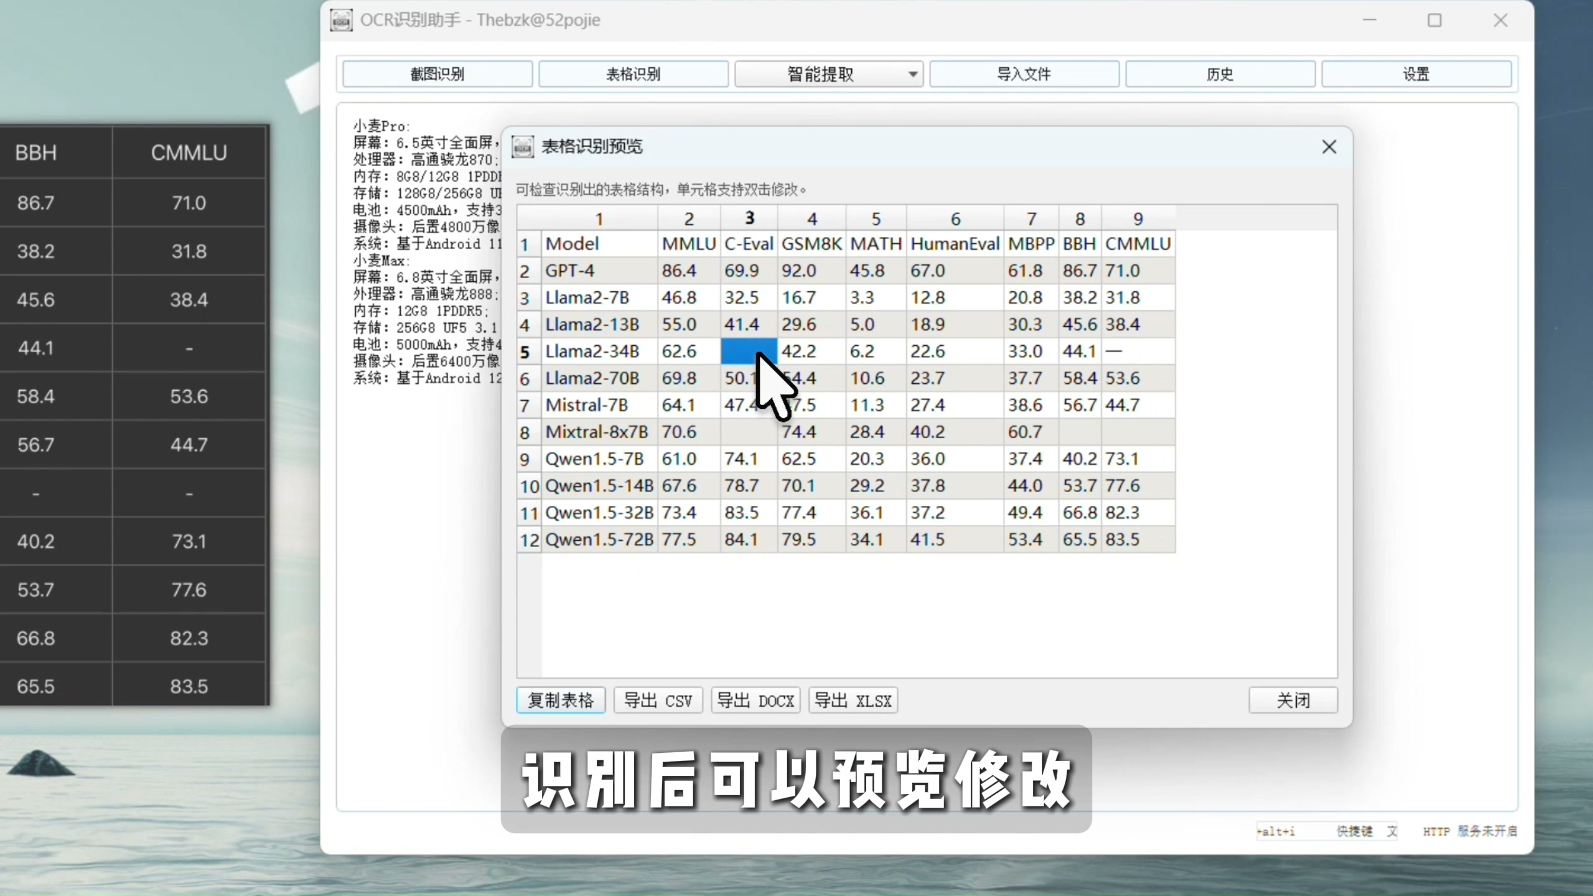Click the '小麦Max:' line in the text area
The width and height of the screenshot is (1593, 896).
(381, 261)
